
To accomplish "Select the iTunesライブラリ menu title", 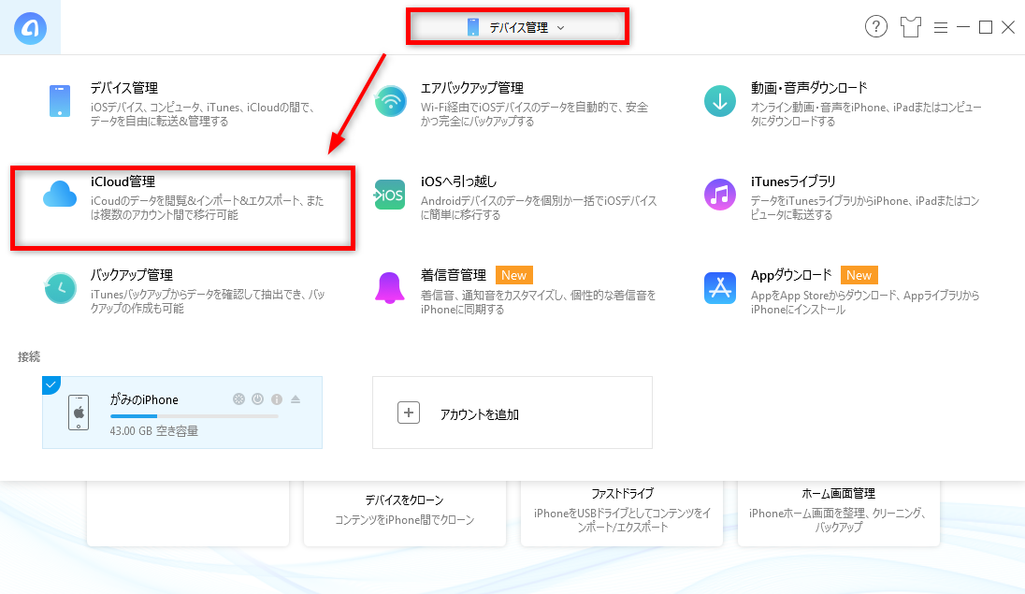I will (793, 181).
